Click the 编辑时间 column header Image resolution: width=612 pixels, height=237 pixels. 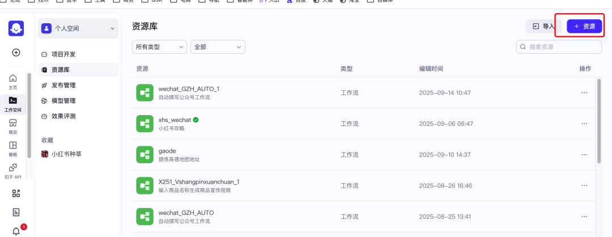click(431, 69)
